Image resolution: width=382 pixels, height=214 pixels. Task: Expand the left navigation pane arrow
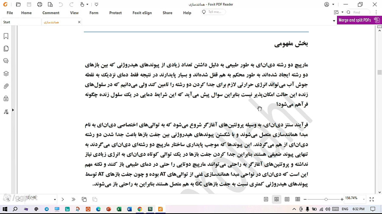click(x=13, y=110)
